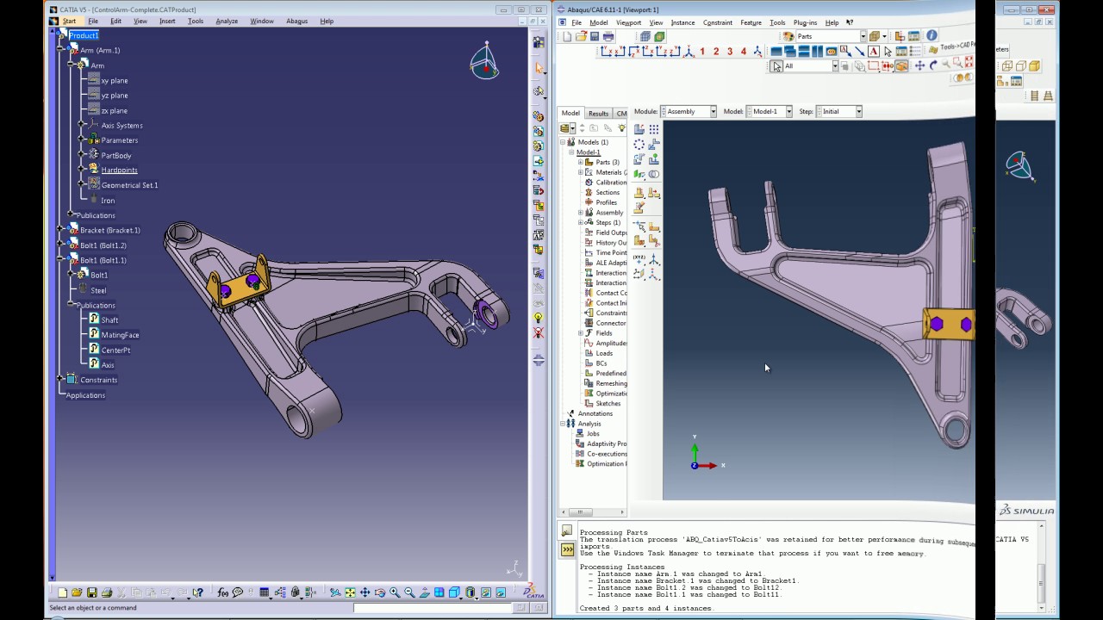Switch to the Results tab in Abaqus
1103x620 pixels.
tap(598, 113)
